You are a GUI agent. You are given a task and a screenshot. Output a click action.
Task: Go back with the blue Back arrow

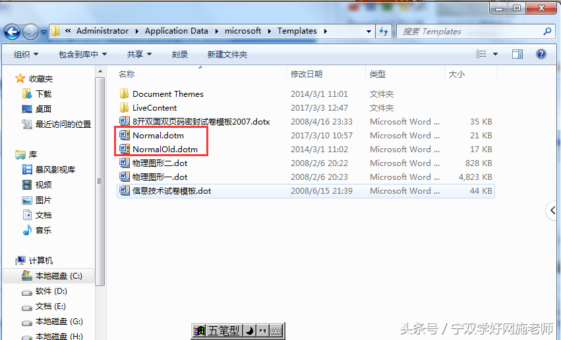coord(12,32)
